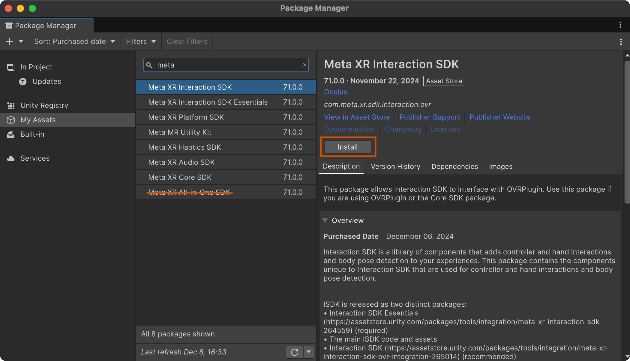Clear the meta search query
This screenshot has height=361, width=630.
[304, 65]
